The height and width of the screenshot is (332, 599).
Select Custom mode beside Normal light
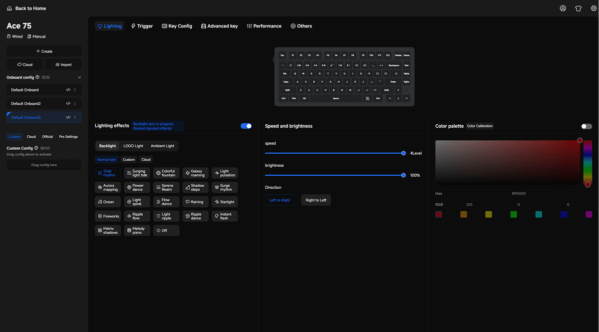click(x=129, y=160)
